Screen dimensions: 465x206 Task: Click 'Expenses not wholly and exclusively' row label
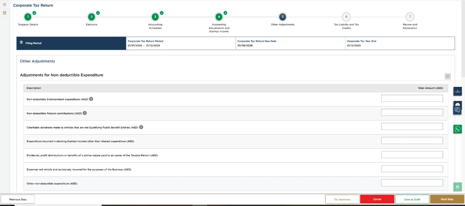click(79, 170)
